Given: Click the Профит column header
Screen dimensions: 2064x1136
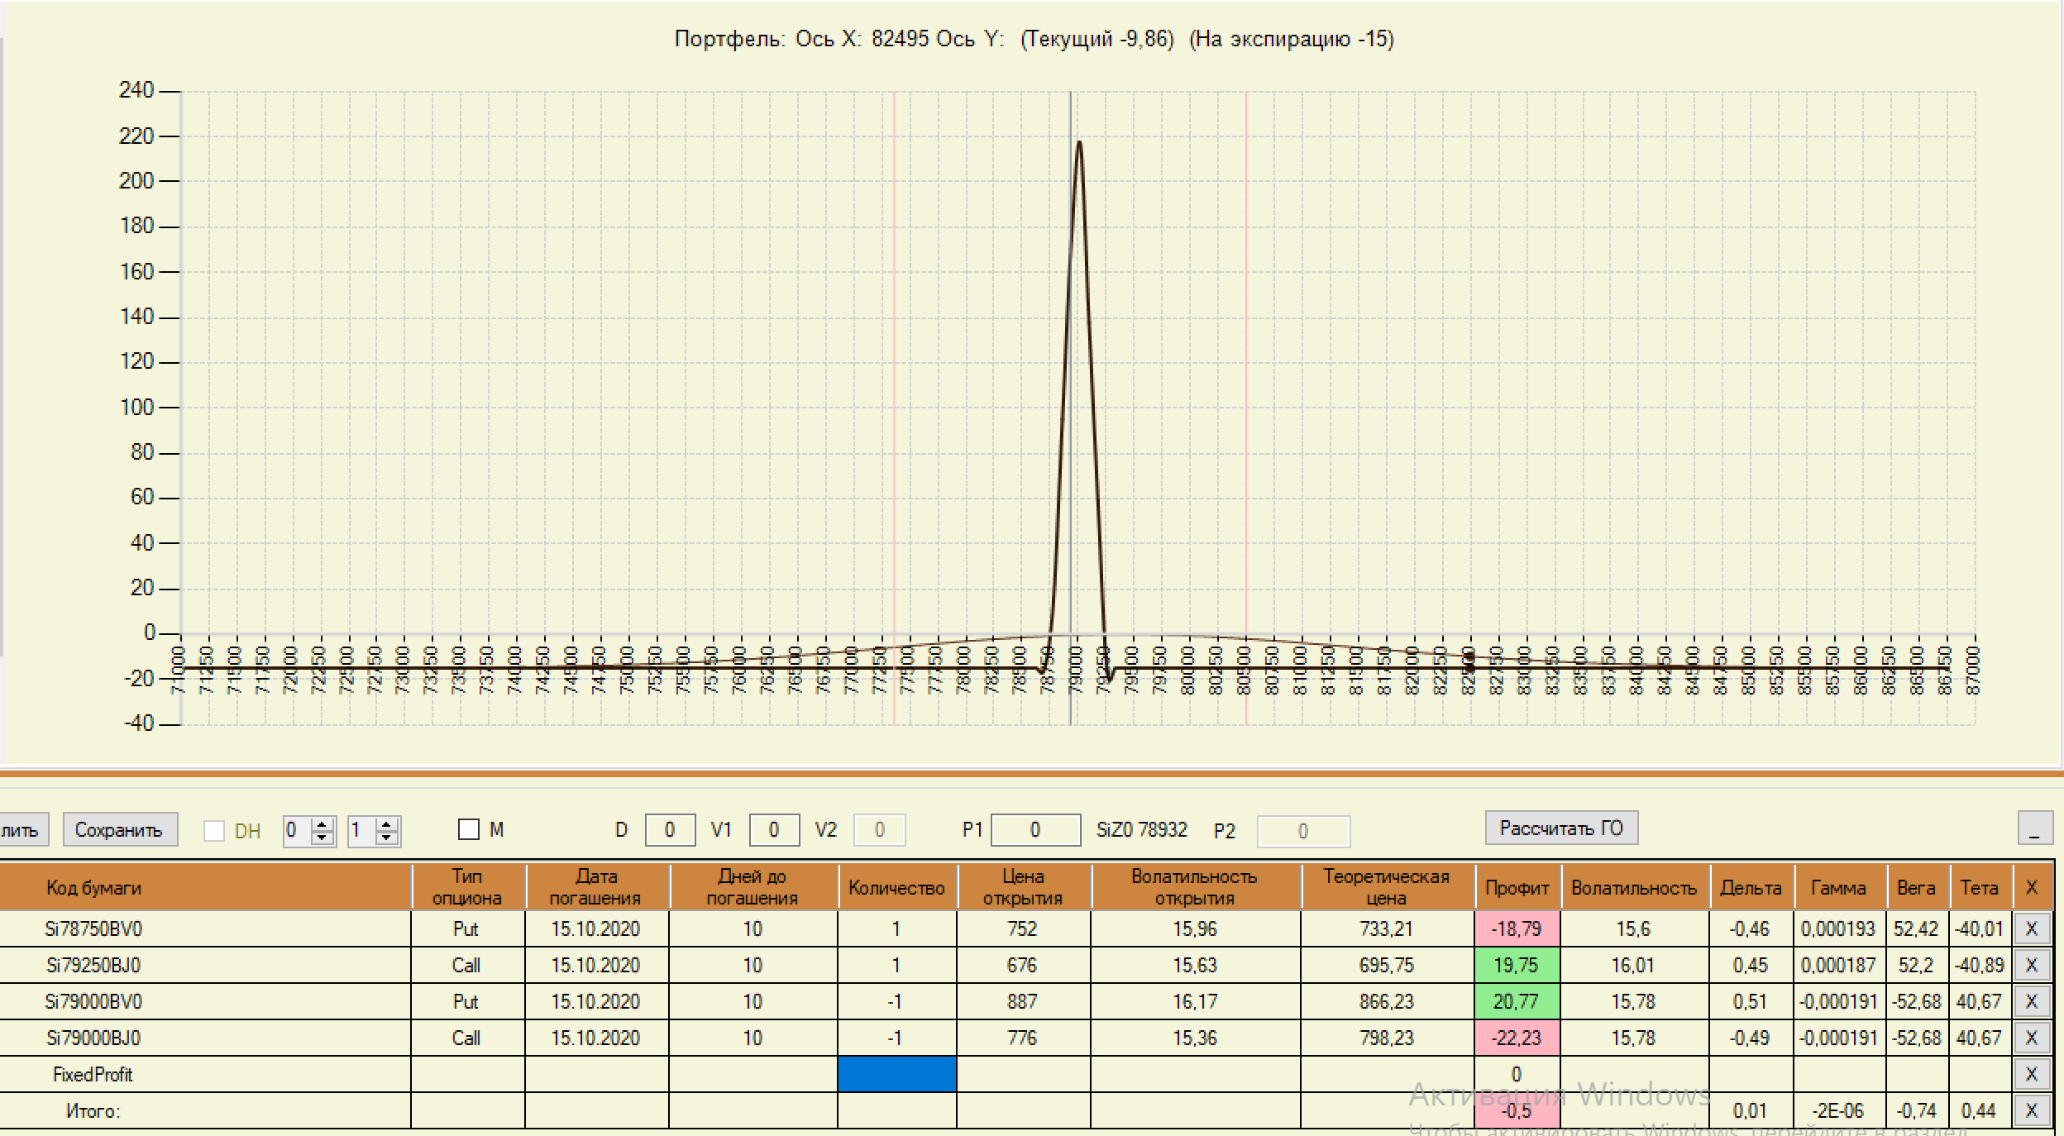Looking at the screenshot, I should point(1517,887).
